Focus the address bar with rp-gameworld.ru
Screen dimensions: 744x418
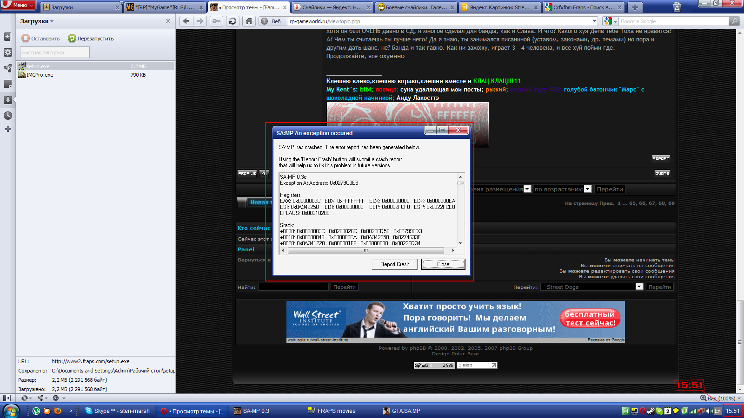click(x=439, y=21)
